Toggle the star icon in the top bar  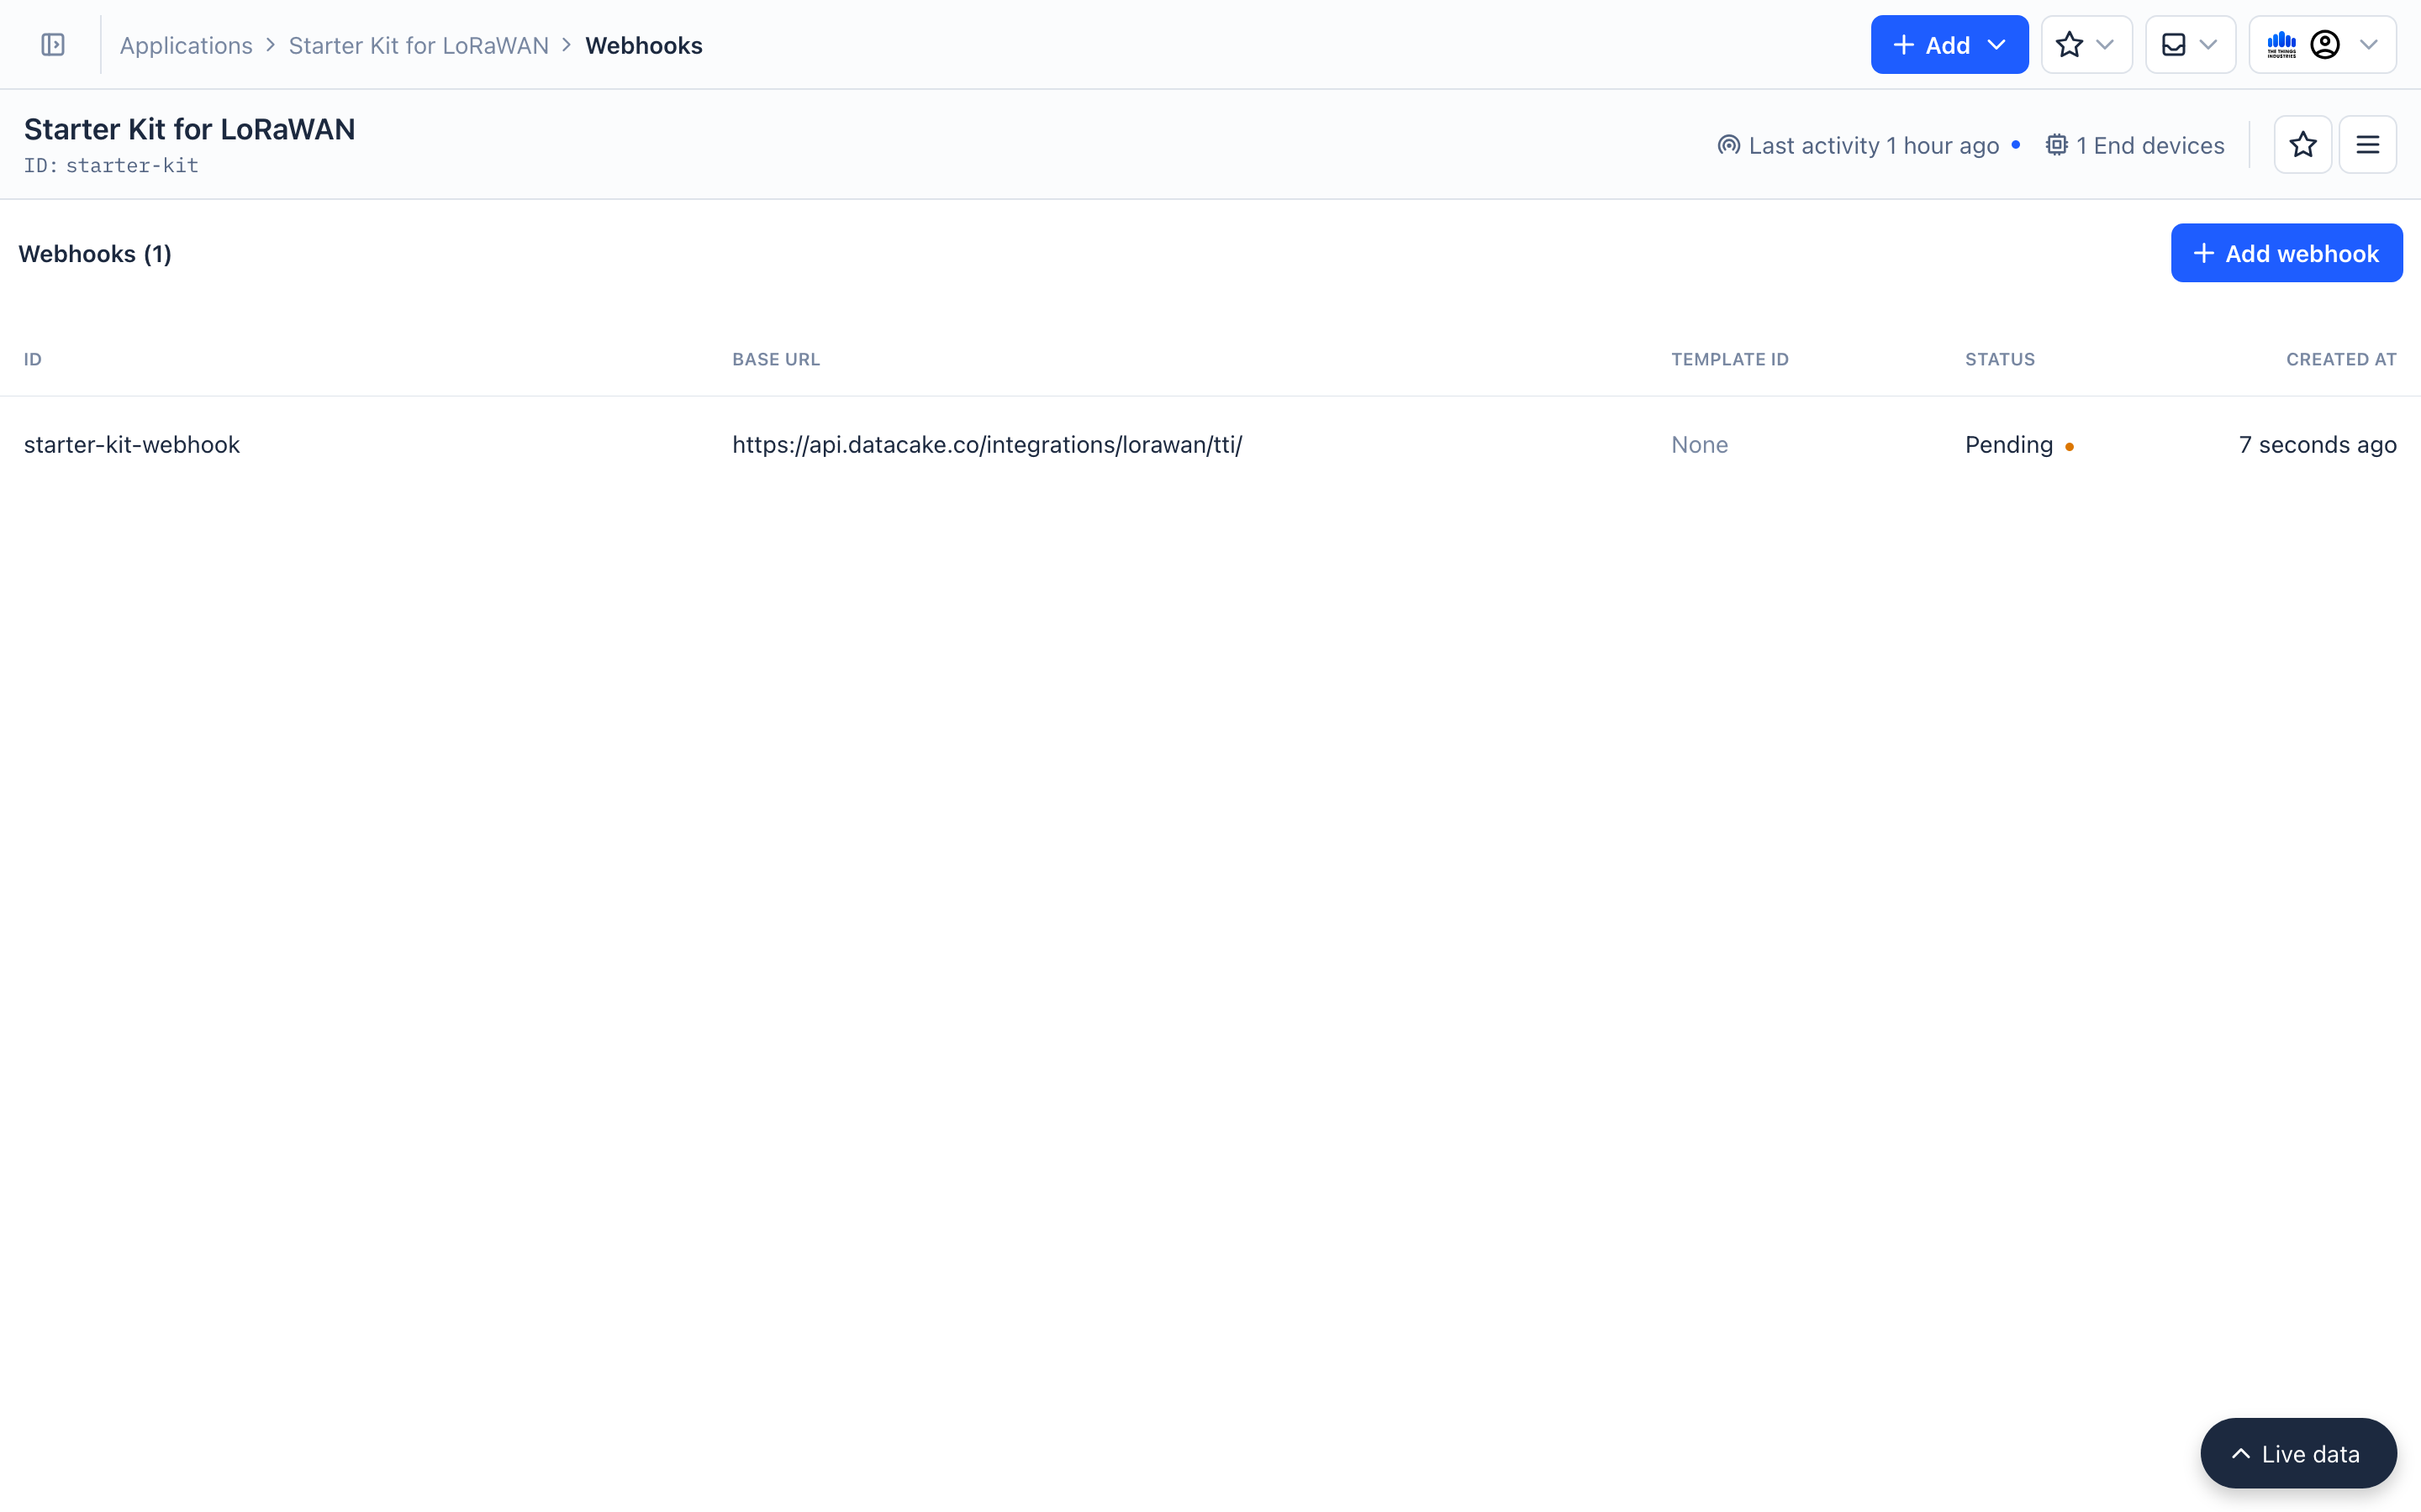pyautogui.click(x=2070, y=44)
